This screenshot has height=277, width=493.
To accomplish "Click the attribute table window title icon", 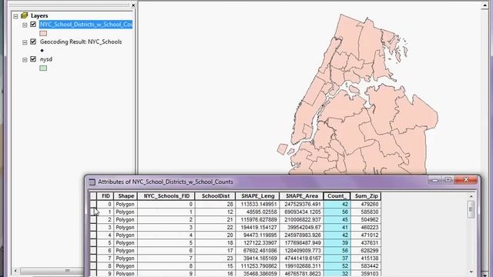I will (92, 182).
